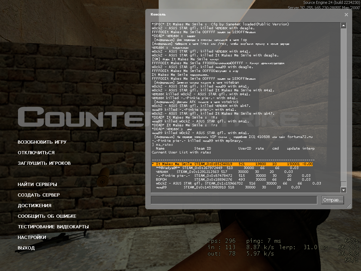Click the console command input field

234,200
